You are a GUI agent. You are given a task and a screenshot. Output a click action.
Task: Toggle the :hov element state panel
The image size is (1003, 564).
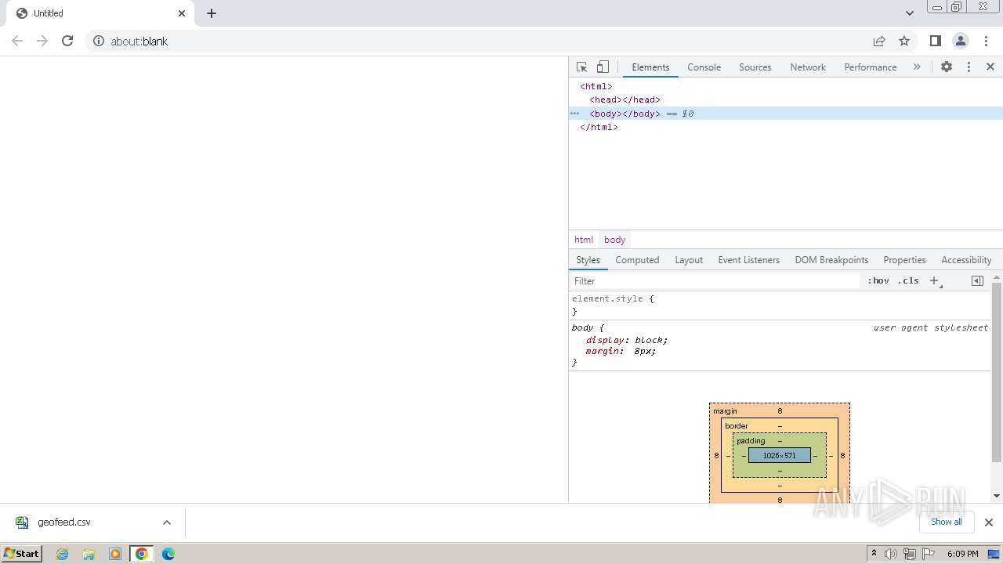pyautogui.click(x=878, y=280)
